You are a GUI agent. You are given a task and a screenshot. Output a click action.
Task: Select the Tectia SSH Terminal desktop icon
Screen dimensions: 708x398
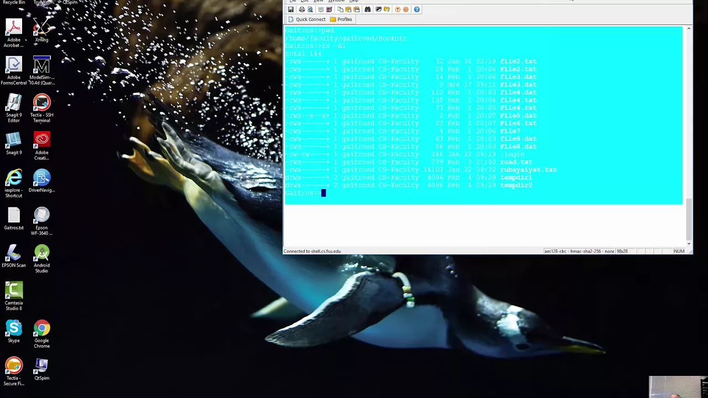41,108
